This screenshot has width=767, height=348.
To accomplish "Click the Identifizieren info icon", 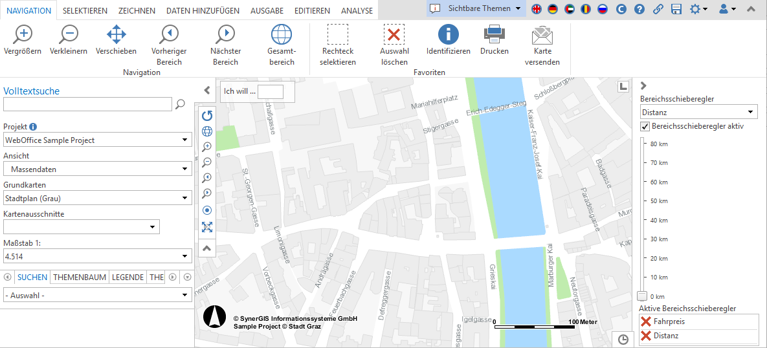I will pos(448,34).
